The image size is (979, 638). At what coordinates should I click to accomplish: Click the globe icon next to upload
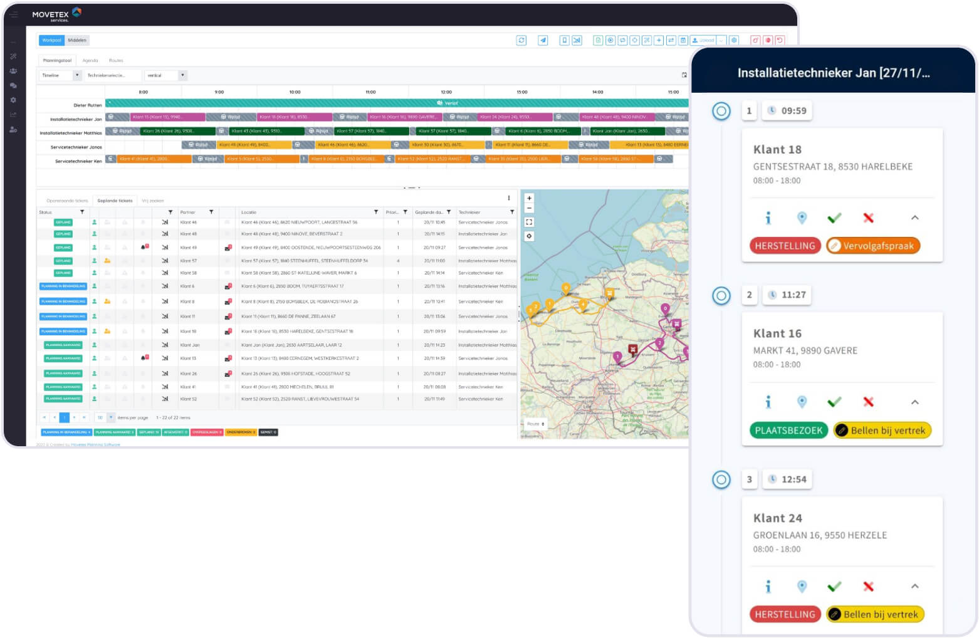point(734,40)
